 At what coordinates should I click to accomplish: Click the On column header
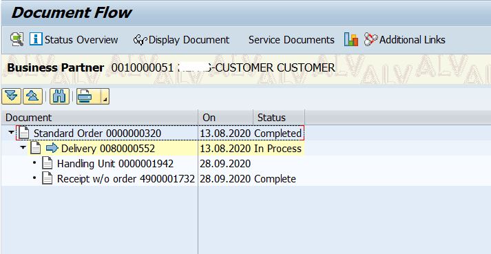[x=225, y=118]
